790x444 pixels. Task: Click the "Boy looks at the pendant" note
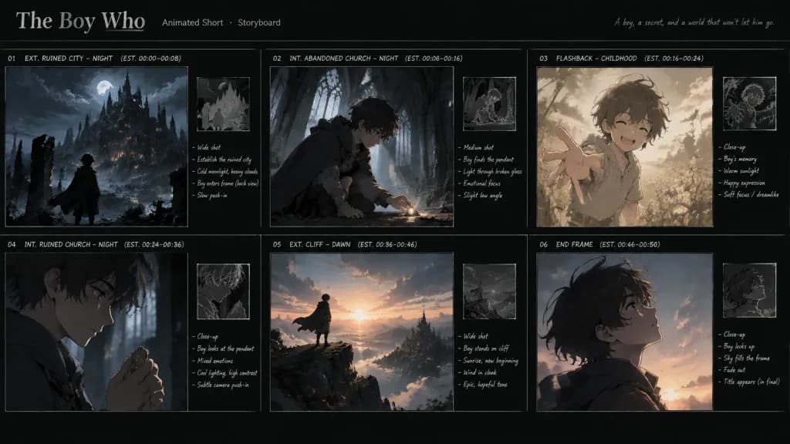[226, 349]
